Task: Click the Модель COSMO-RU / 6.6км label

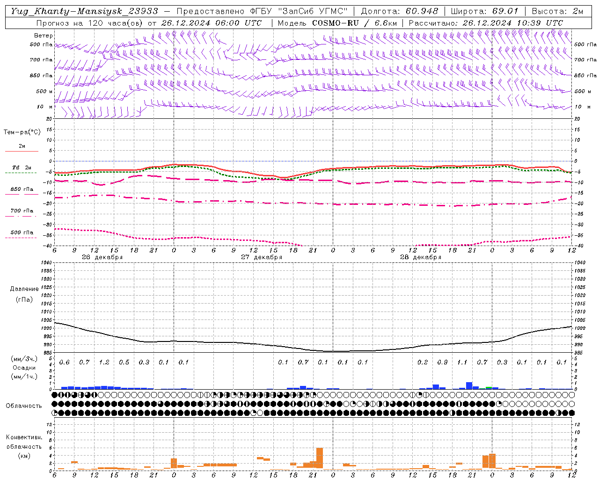Action: point(337,23)
